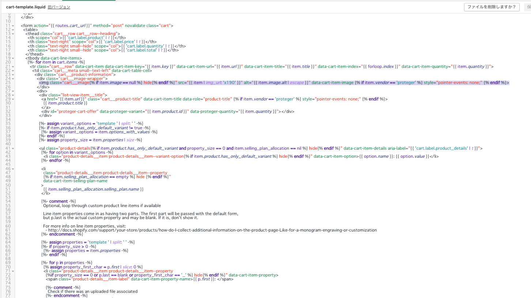Click 'if item.product.has_only_default_variant != true' line

(x=95, y=128)
